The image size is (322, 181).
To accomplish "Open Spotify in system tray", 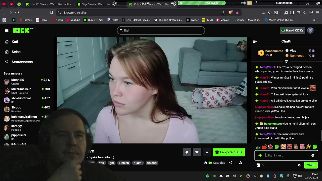I will [208, 176].
